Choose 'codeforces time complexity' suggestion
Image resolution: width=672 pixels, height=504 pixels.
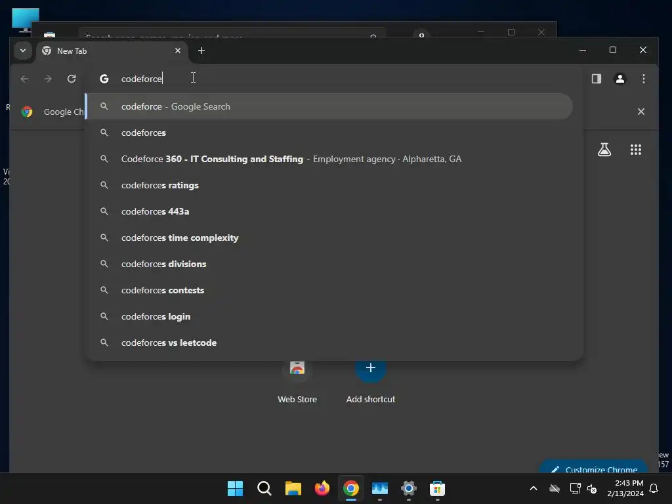(329, 238)
